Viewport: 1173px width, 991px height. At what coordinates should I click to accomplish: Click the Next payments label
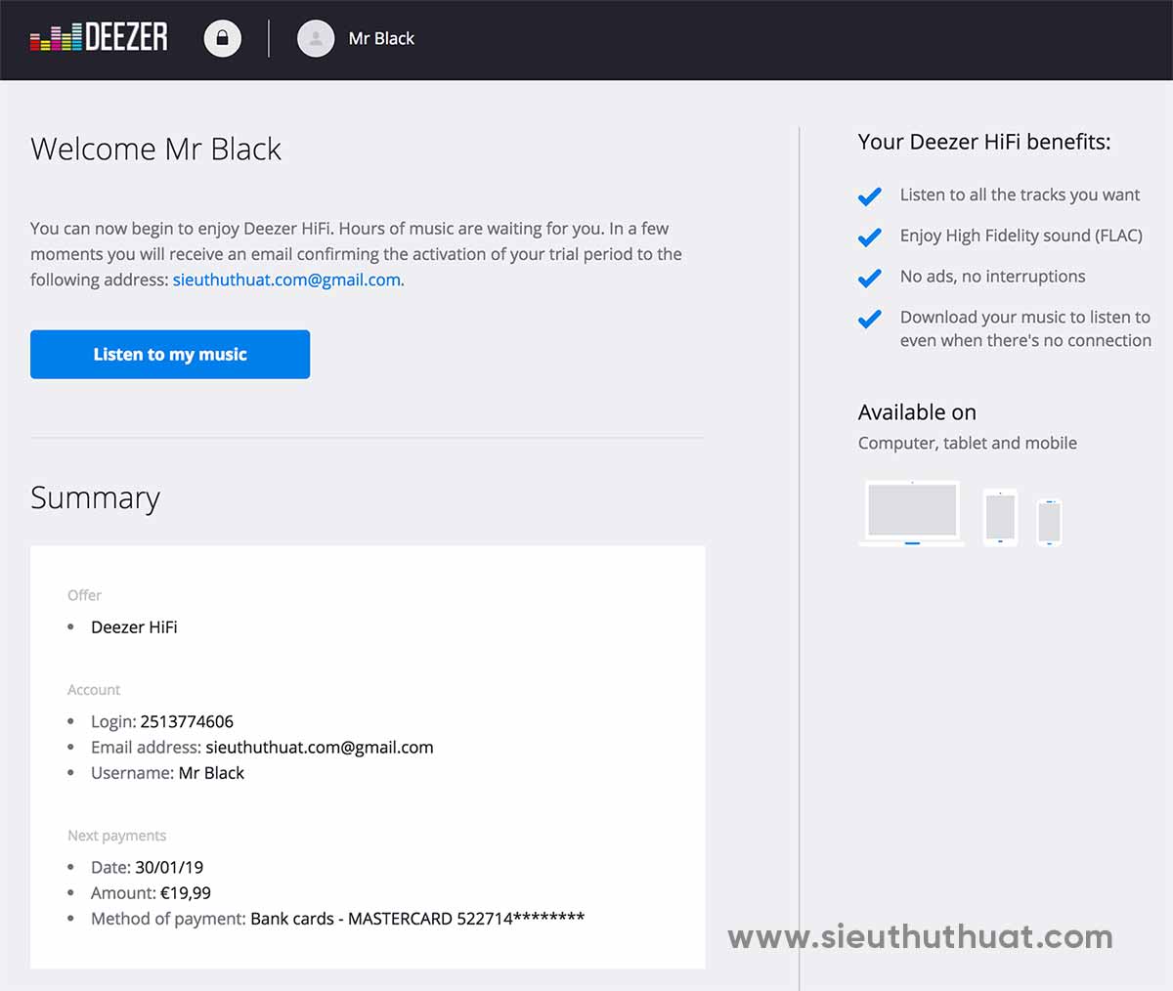pos(116,836)
